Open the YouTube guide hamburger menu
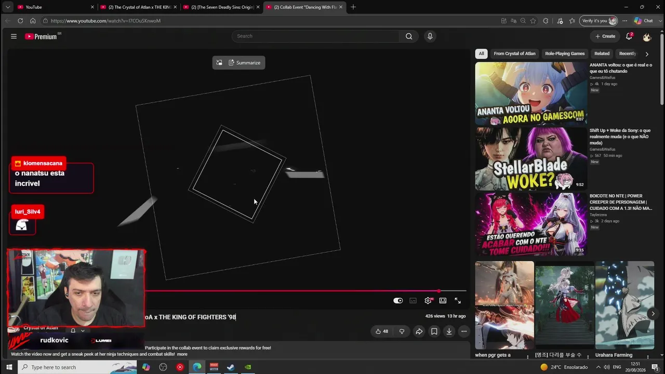665x374 pixels. [x=14, y=36]
